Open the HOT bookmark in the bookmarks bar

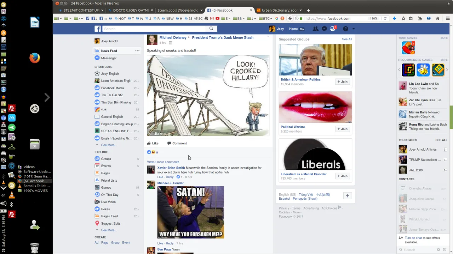point(120,18)
